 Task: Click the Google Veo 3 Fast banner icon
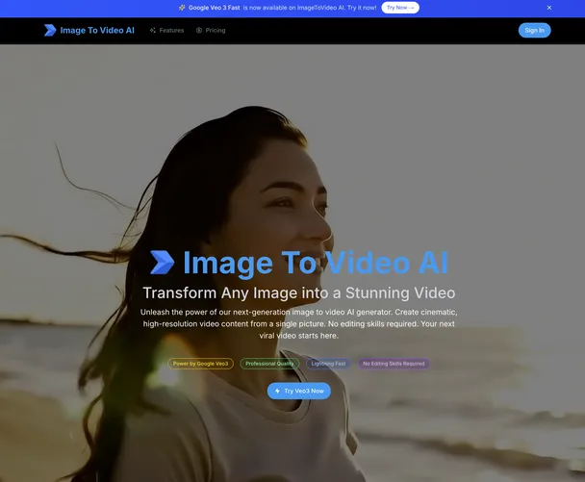[182, 8]
